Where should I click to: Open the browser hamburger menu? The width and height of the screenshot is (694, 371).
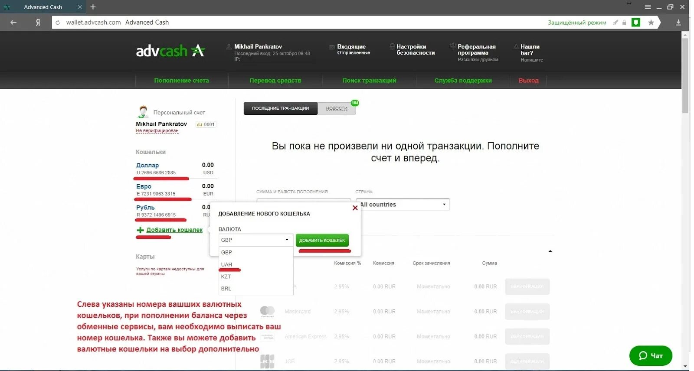click(648, 7)
